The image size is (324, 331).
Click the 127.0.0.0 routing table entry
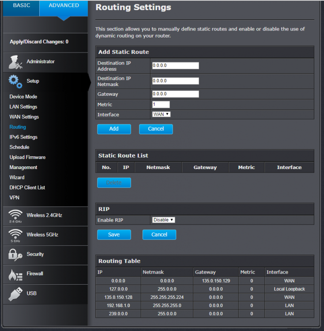point(118,289)
